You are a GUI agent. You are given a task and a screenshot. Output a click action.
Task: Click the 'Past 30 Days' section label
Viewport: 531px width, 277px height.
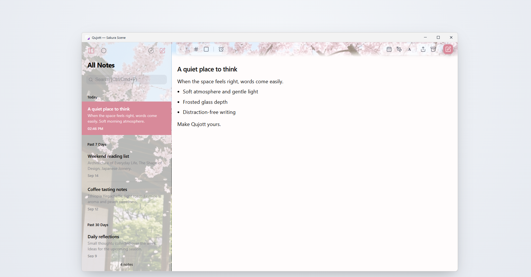(98, 225)
